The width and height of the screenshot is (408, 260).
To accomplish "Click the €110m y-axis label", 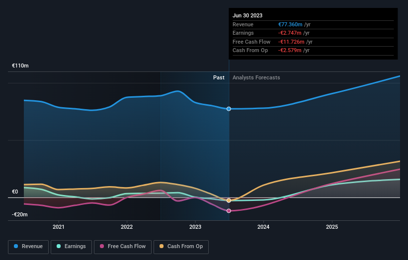I will [x=20, y=65].
